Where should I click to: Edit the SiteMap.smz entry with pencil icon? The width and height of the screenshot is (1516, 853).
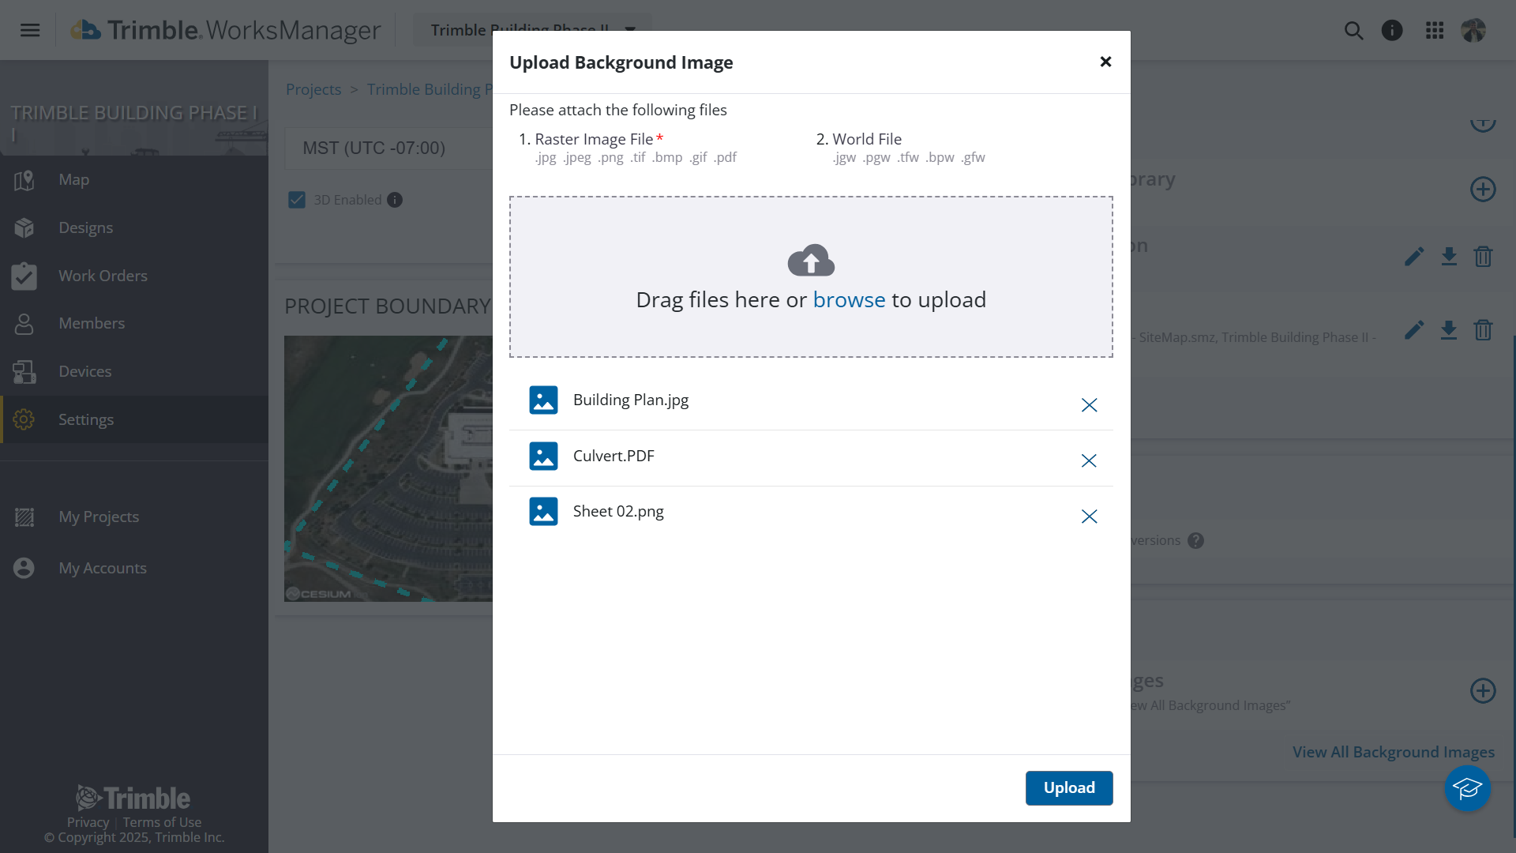[x=1414, y=329]
